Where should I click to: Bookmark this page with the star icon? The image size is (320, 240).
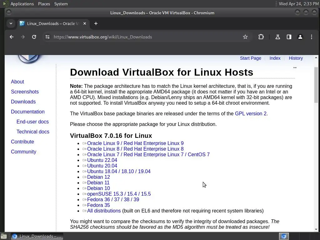[x=245, y=37]
